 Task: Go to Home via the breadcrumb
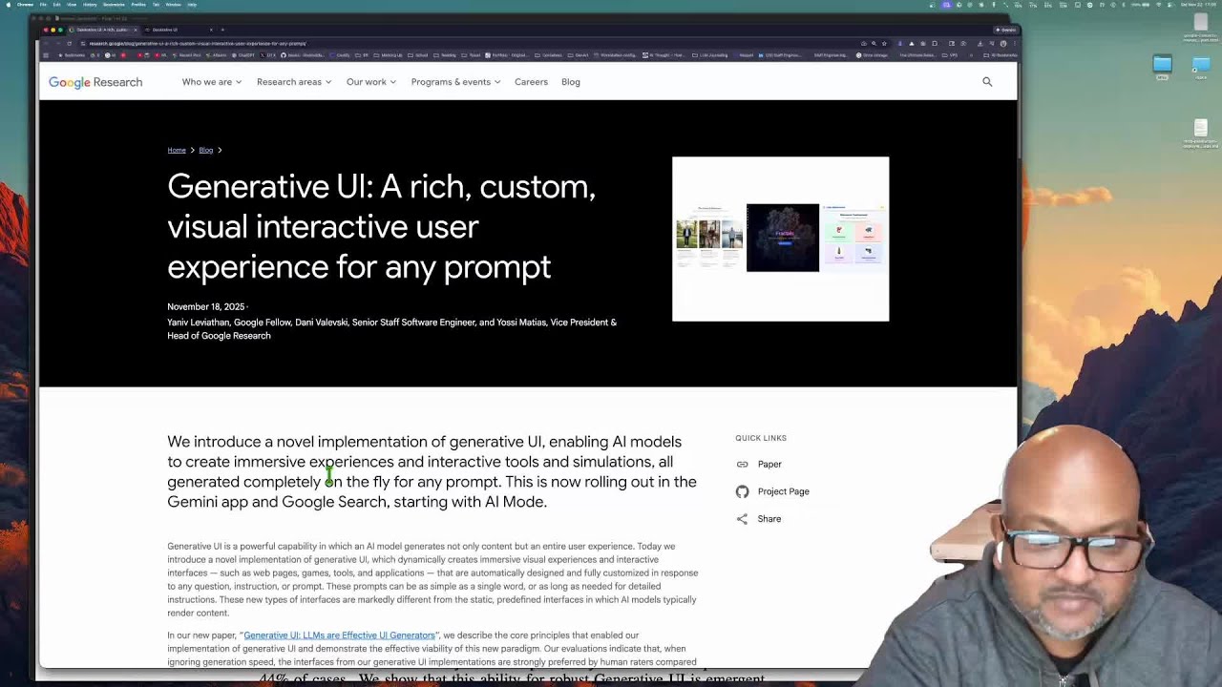[177, 150]
